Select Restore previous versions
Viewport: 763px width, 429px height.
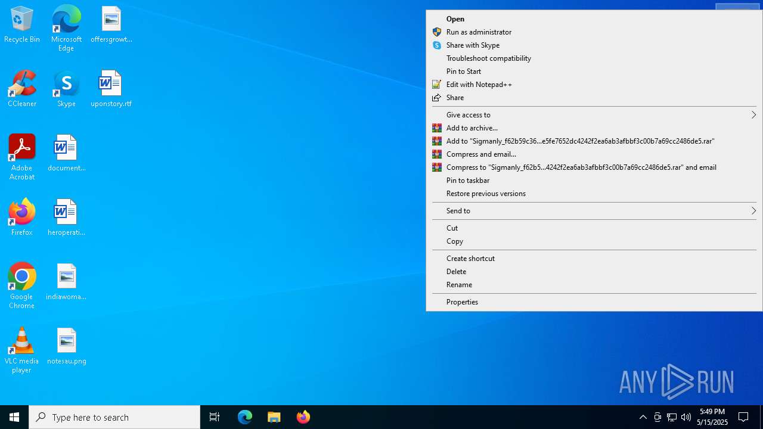tap(594, 194)
